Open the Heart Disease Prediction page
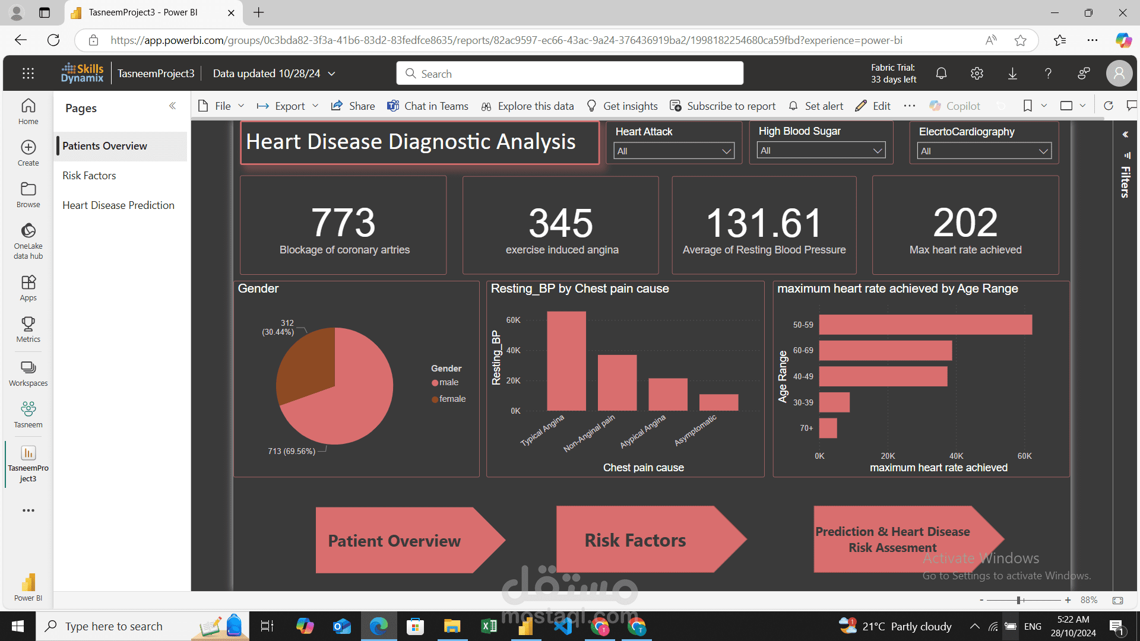 118,204
